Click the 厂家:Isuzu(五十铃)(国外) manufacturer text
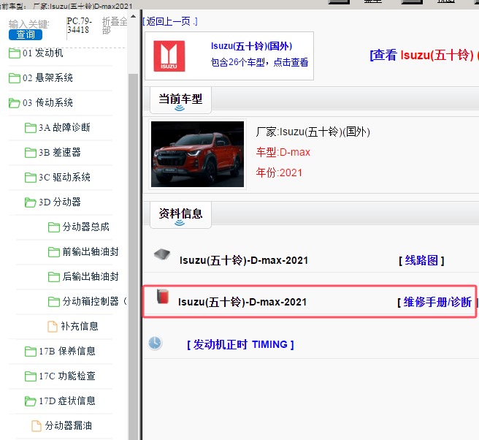 point(313,132)
